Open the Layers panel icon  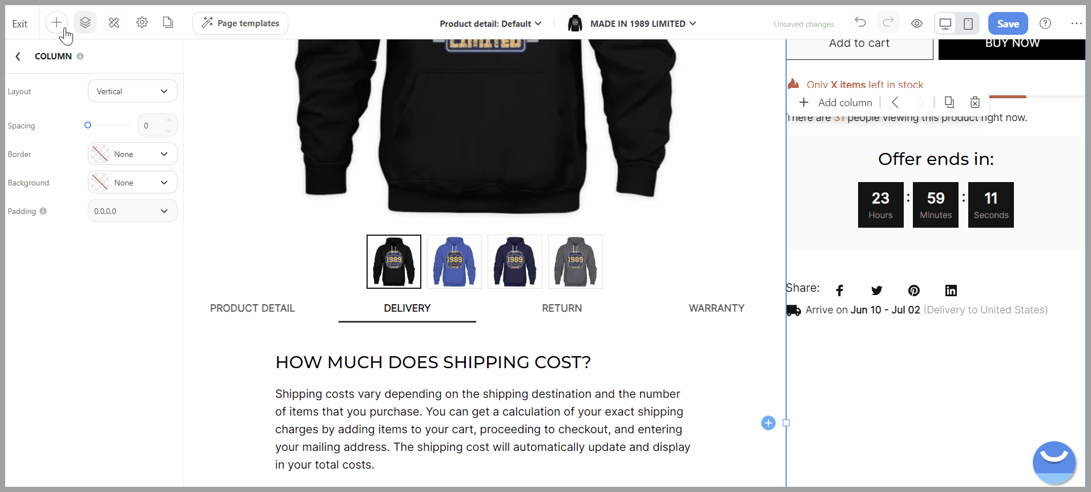pos(85,23)
